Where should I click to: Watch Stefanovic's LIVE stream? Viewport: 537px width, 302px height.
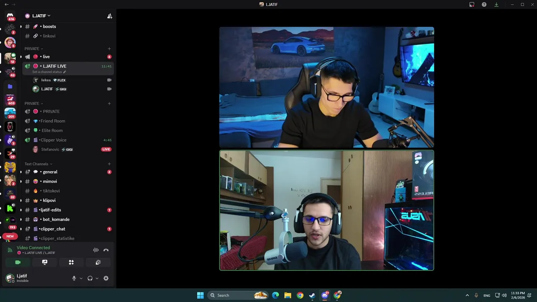click(x=106, y=149)
